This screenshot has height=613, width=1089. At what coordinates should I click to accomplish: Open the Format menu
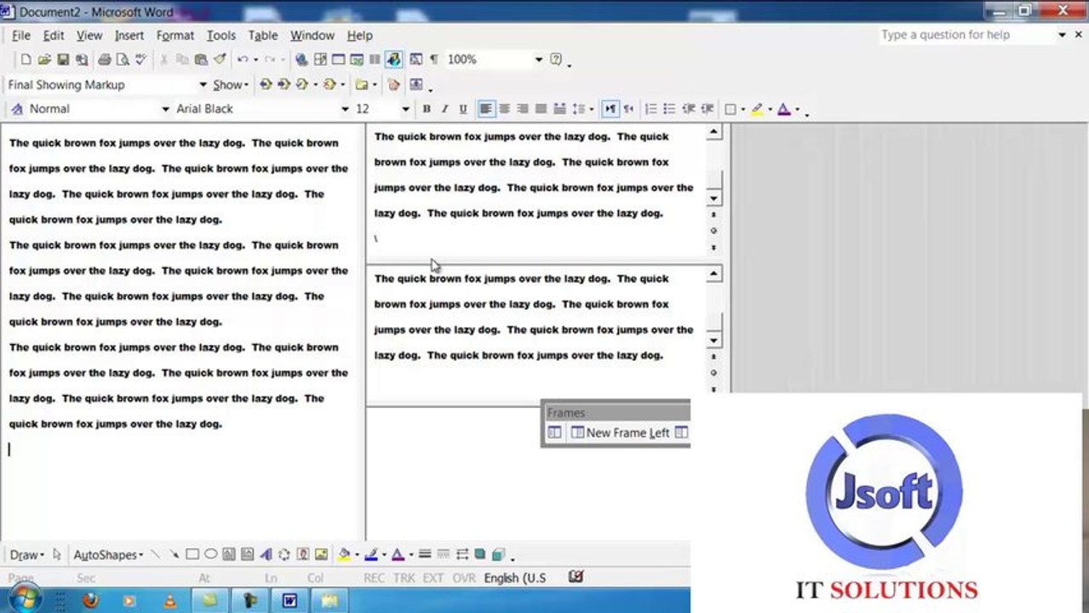[x=175, y=35]
